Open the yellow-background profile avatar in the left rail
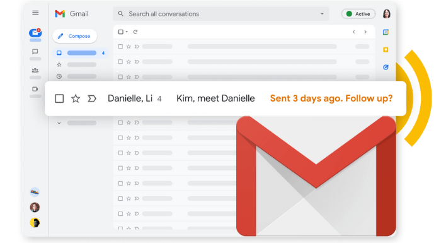Viewport: 441px width, 243px height. [x=35, y=223]
